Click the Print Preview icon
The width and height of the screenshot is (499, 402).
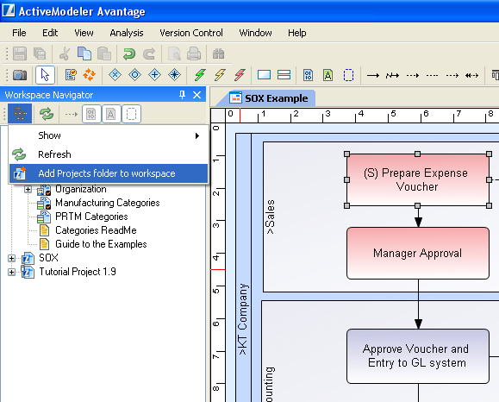coord(174,53)
